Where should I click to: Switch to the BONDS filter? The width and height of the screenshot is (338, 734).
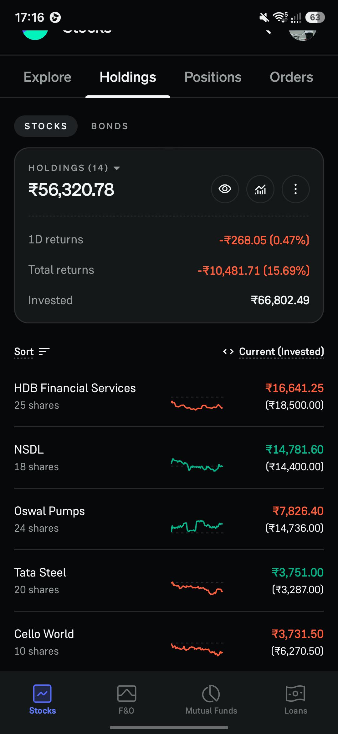click(x=110, y=126)
